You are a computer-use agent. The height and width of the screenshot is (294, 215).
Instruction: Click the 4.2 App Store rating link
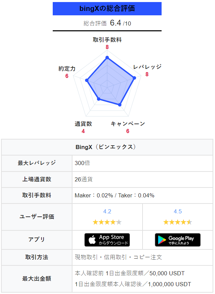click(107, 212)
